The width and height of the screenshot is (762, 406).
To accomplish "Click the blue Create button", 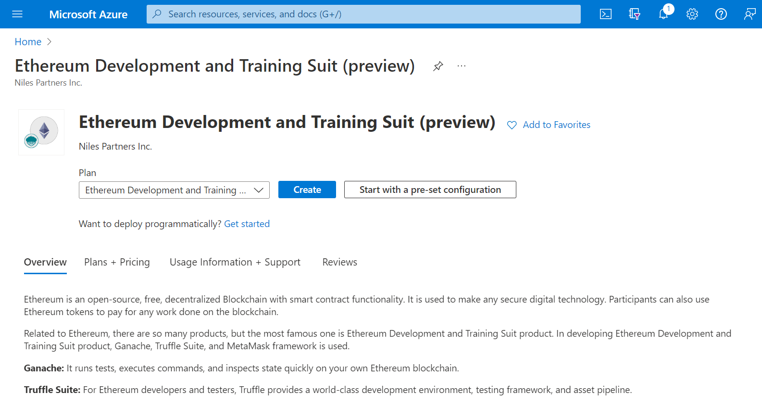I will [x=307, y=190].
